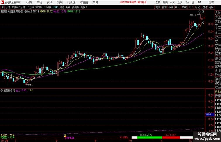
Task: Switch to the 30分钟 period tab
Action: pyautogui.click(x=39, y=7)
